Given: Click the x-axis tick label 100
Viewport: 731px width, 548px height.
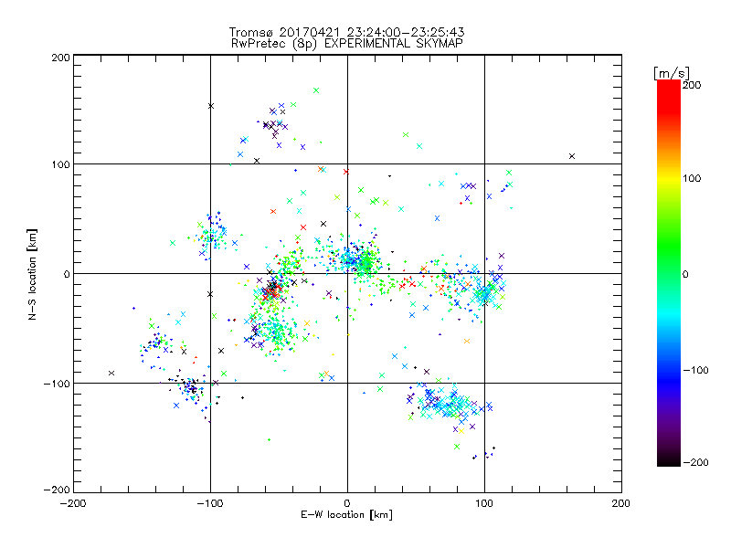Looking at the screenshot, I should [x=484, y=504].
